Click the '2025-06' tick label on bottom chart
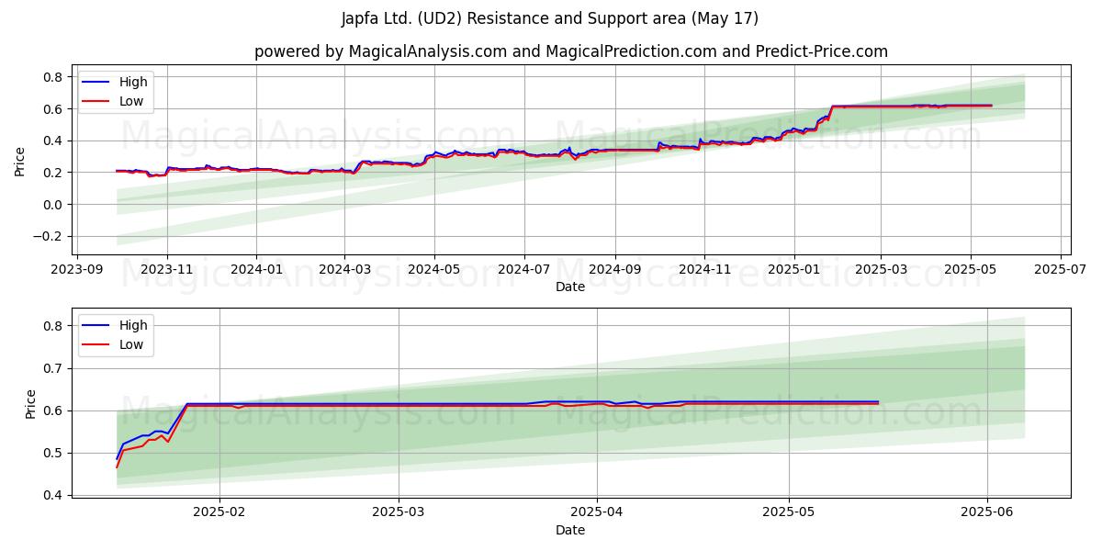 987,512
